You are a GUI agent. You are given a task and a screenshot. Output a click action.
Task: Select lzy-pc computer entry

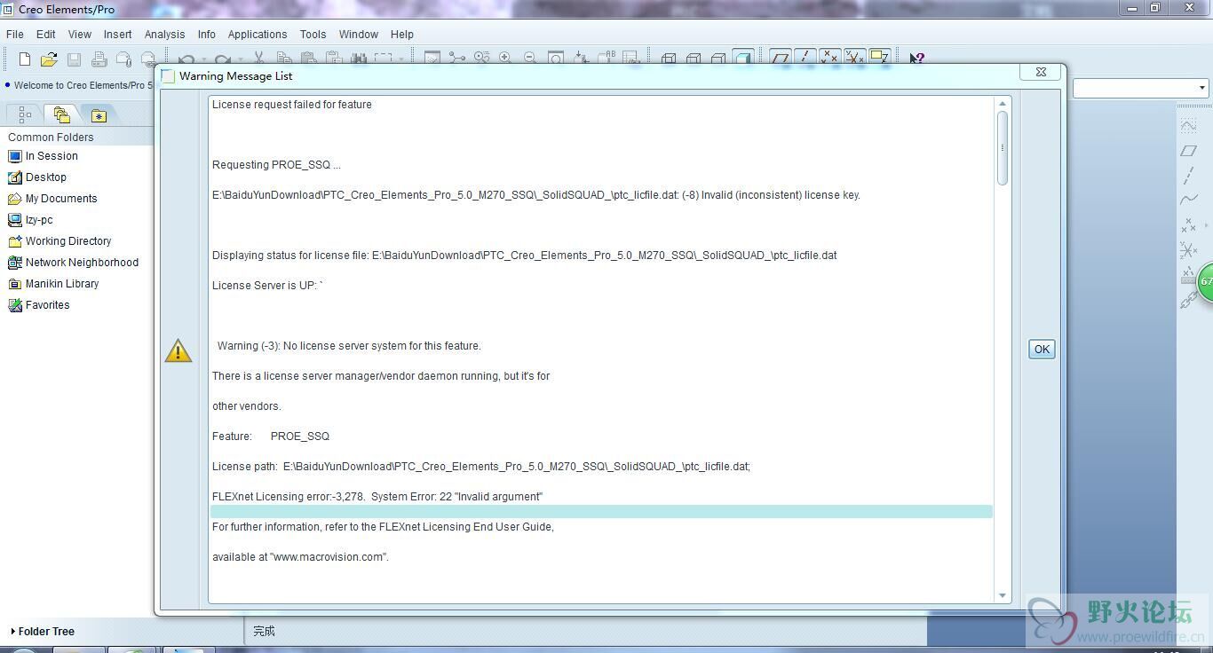tap(30, 220)
